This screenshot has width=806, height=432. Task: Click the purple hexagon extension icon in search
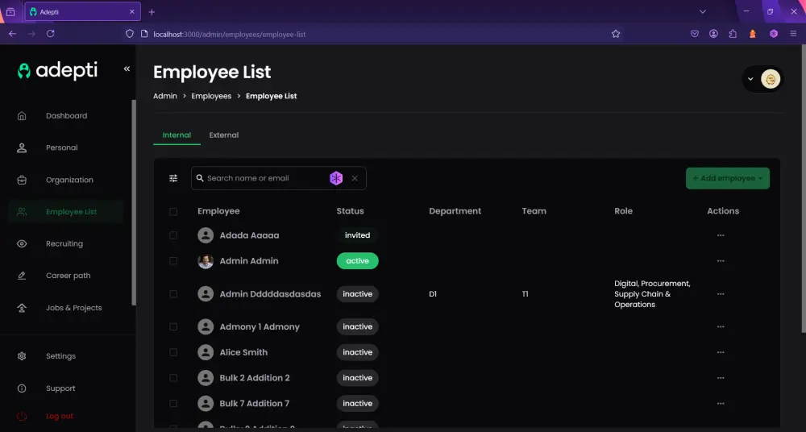336,178
